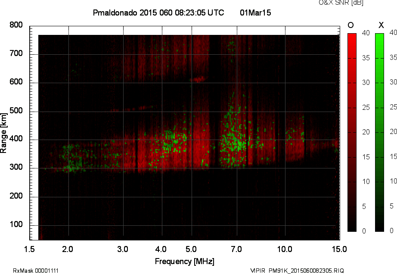This screenshot has width=397, height=274.
Task: Click the 700 range tick label
Action: tap(16, 53)
